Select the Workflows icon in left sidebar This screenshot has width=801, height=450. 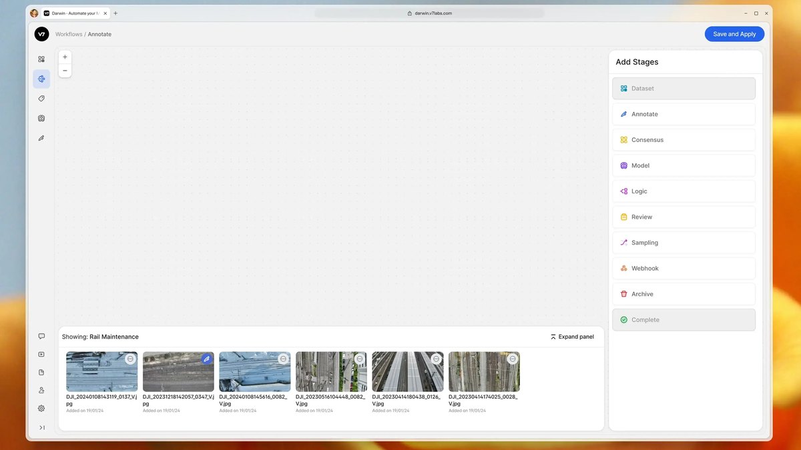coord(41,79)
